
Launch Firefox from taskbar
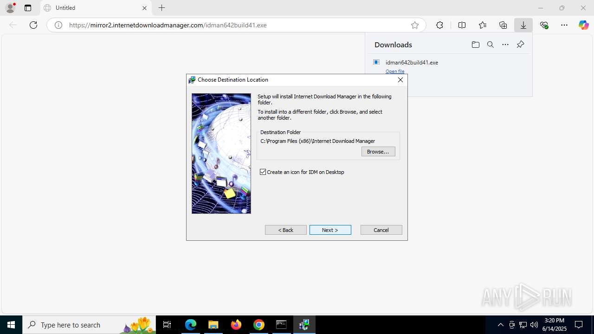click(x=236, y=325)
